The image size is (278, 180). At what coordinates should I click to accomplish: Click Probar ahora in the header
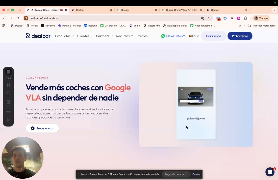click(240, 36)
